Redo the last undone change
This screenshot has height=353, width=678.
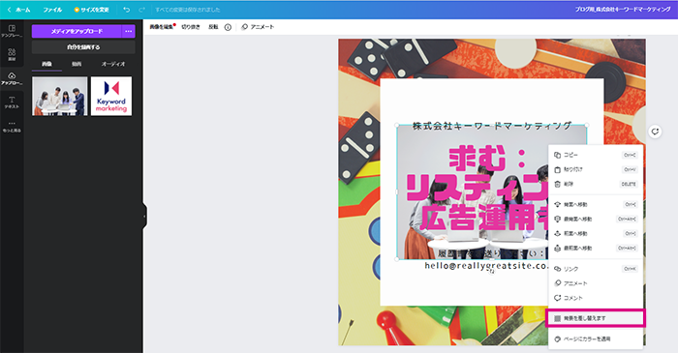[141, 10]
